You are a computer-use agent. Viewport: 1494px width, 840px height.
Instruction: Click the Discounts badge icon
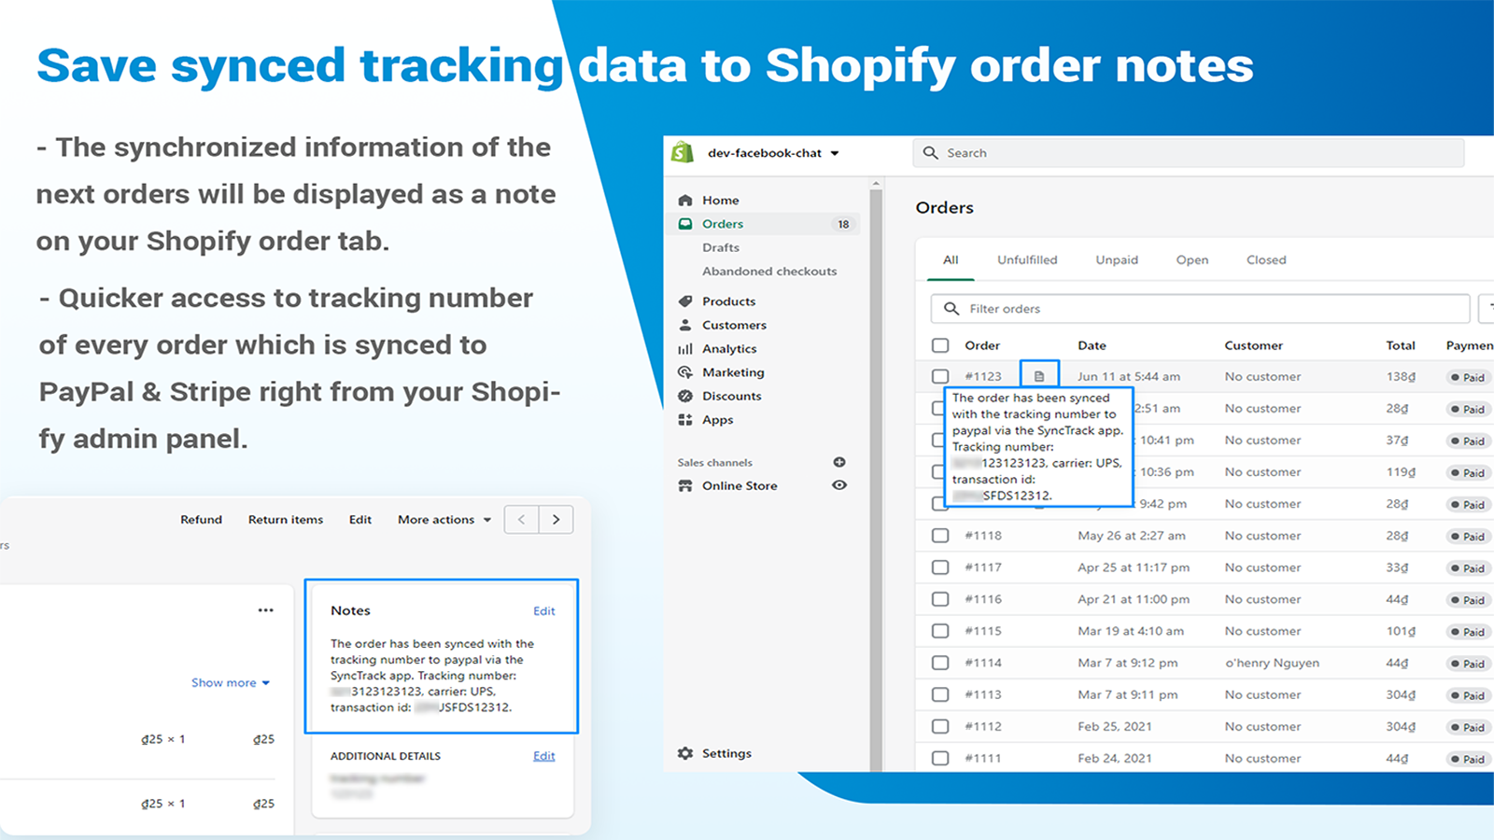(x=685, y=396)
